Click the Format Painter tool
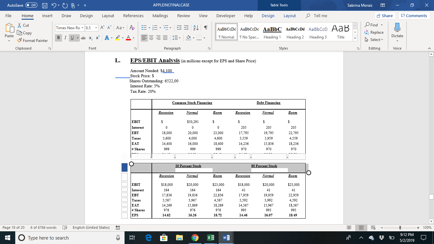This screenshot has width=434, height=244. tap(32, 41)
